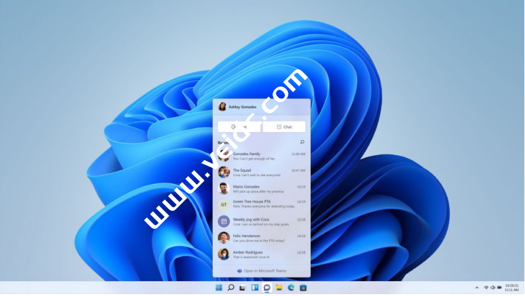Click the search icon in chat panel
525x296 pixels.
[302, 142]
